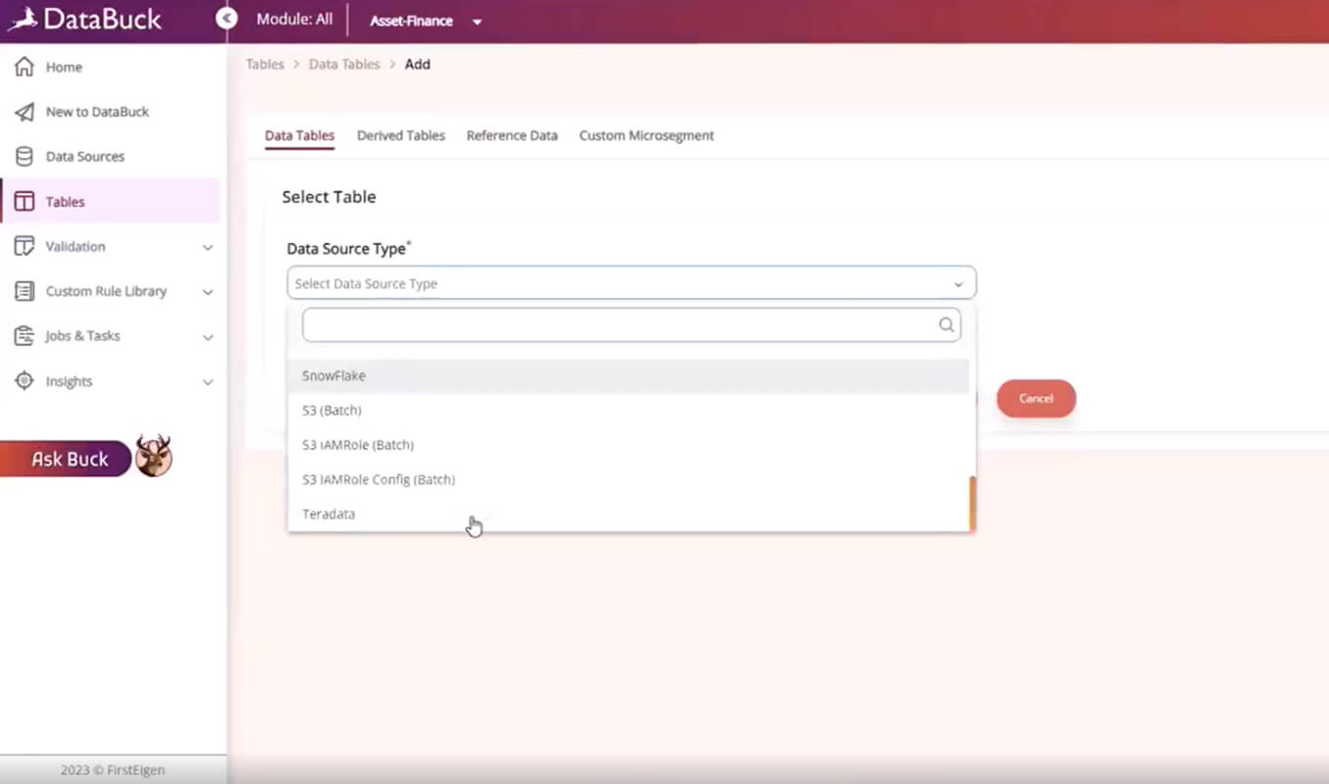
Task: Open Custom Rule Library in the sidebar
Action: (111, 291)
